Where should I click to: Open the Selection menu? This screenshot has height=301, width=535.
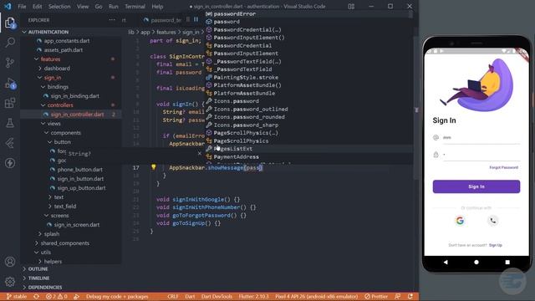click(59, 6)
